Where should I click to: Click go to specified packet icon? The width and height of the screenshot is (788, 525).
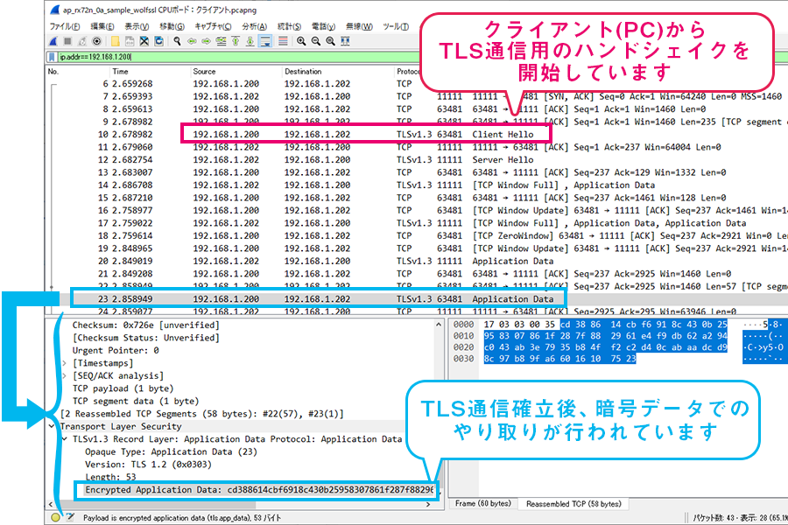221,41
